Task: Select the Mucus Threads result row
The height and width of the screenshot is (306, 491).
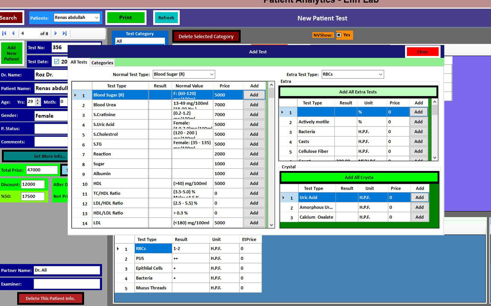Action: [x=188, y=288]
